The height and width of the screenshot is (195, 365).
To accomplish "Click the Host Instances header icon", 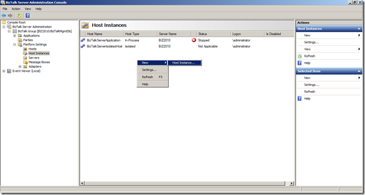I will click(x=85, y=25).
